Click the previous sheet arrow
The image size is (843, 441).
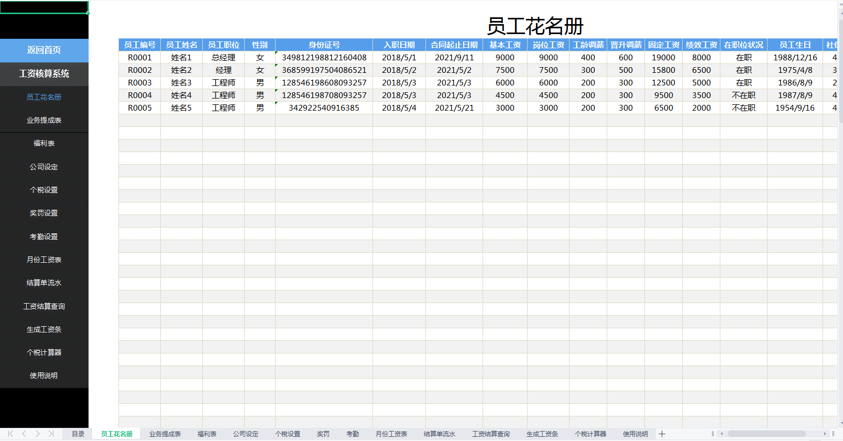click(x=24, y=434)
